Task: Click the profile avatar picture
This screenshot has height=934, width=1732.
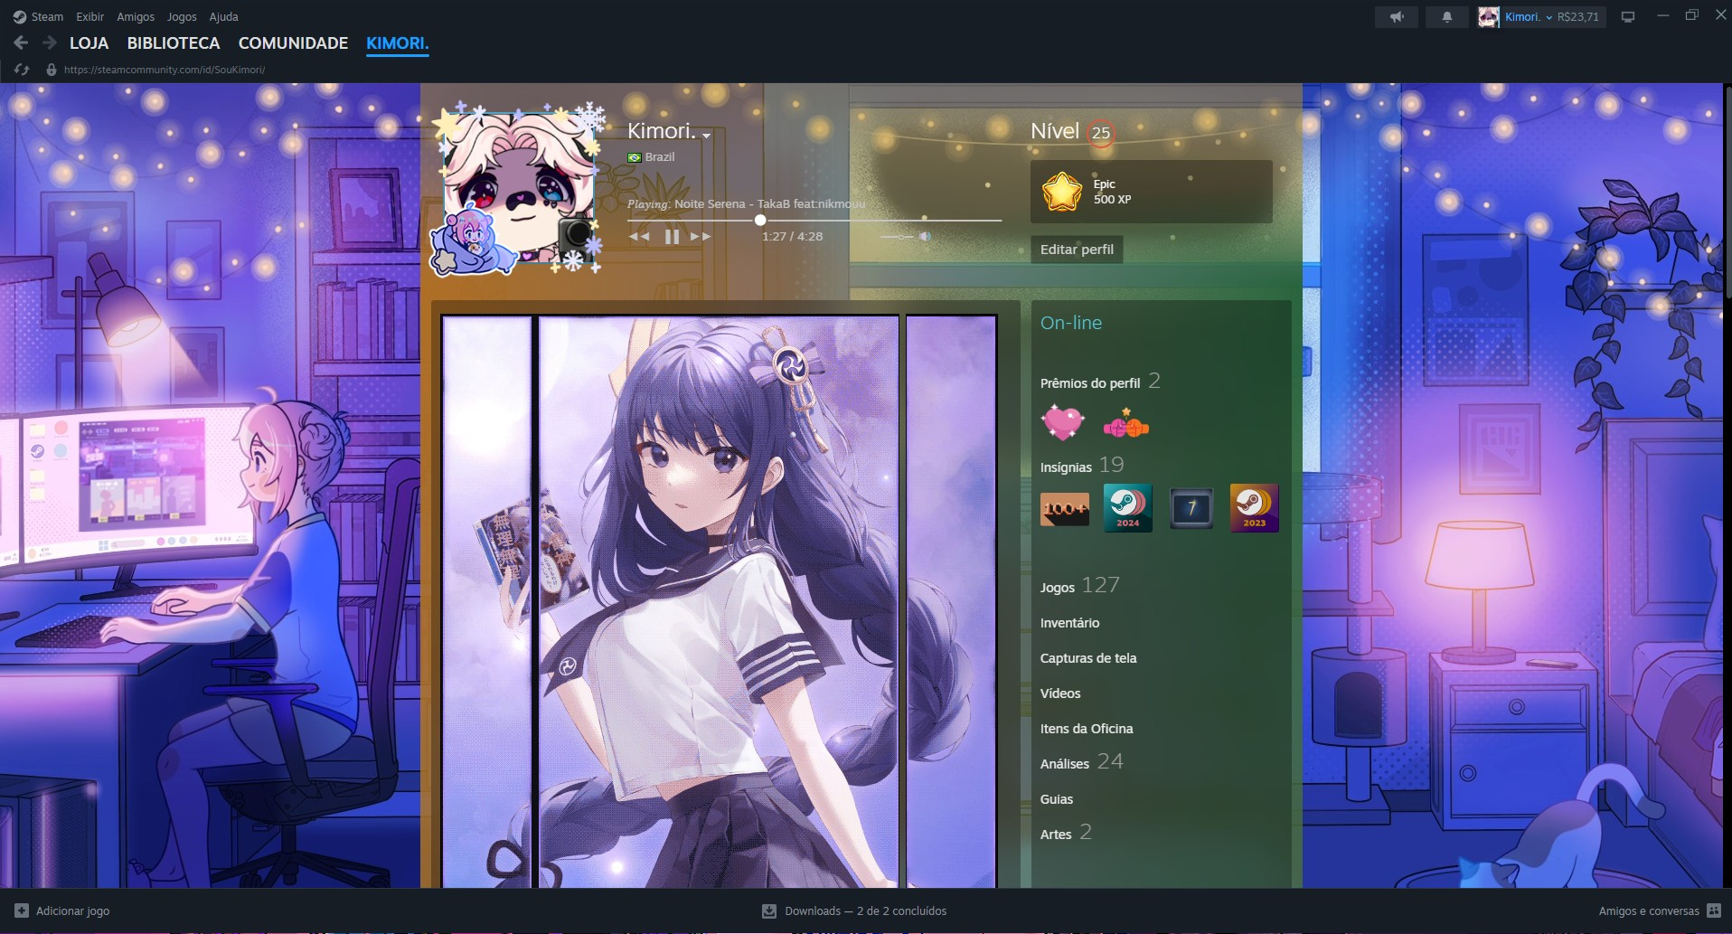Action: point(519,187)
